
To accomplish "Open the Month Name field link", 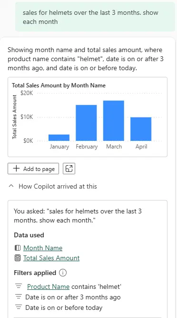I will tap(43, 248).
